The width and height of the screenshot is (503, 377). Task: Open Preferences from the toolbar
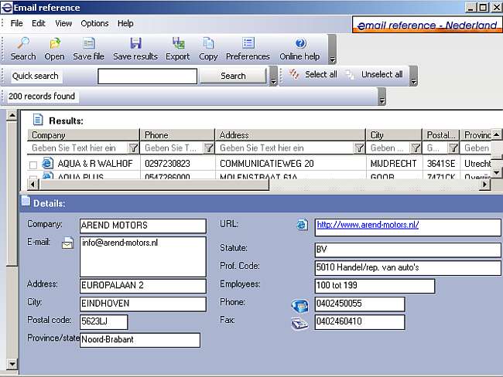[x=248, y=44]
